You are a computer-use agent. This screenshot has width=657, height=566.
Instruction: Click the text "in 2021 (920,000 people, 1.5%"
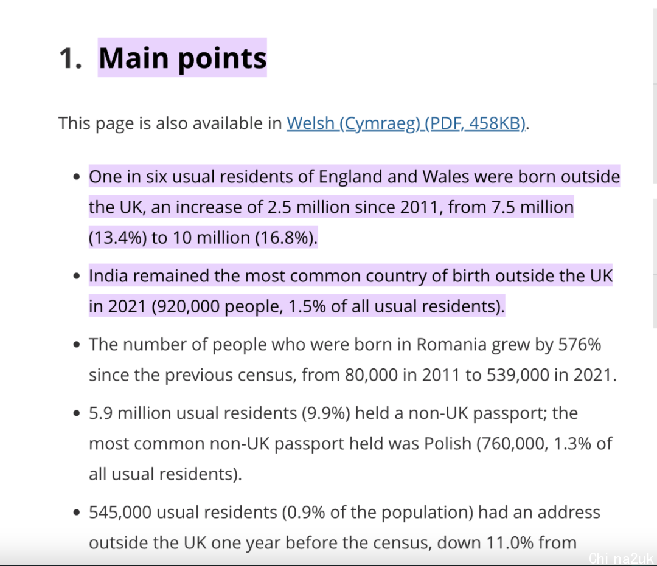210,306
